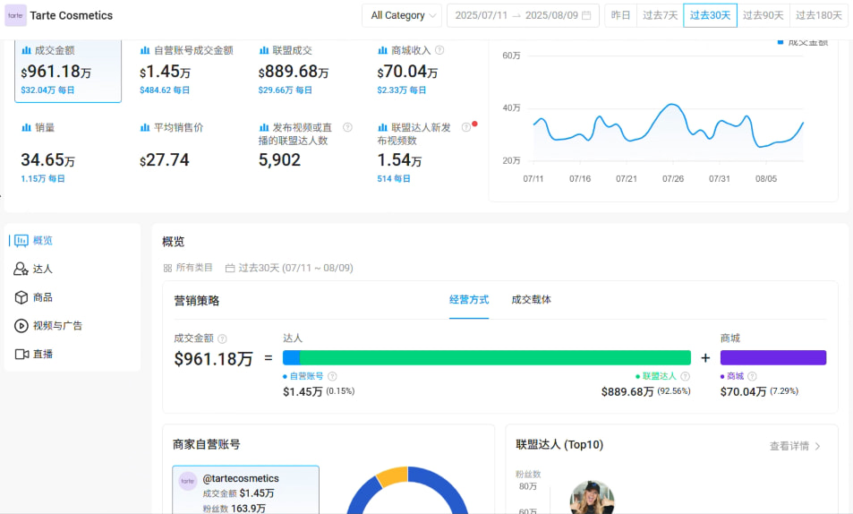Select the 过去30天 time range
853x514 pixels.
tap(710, 15)
